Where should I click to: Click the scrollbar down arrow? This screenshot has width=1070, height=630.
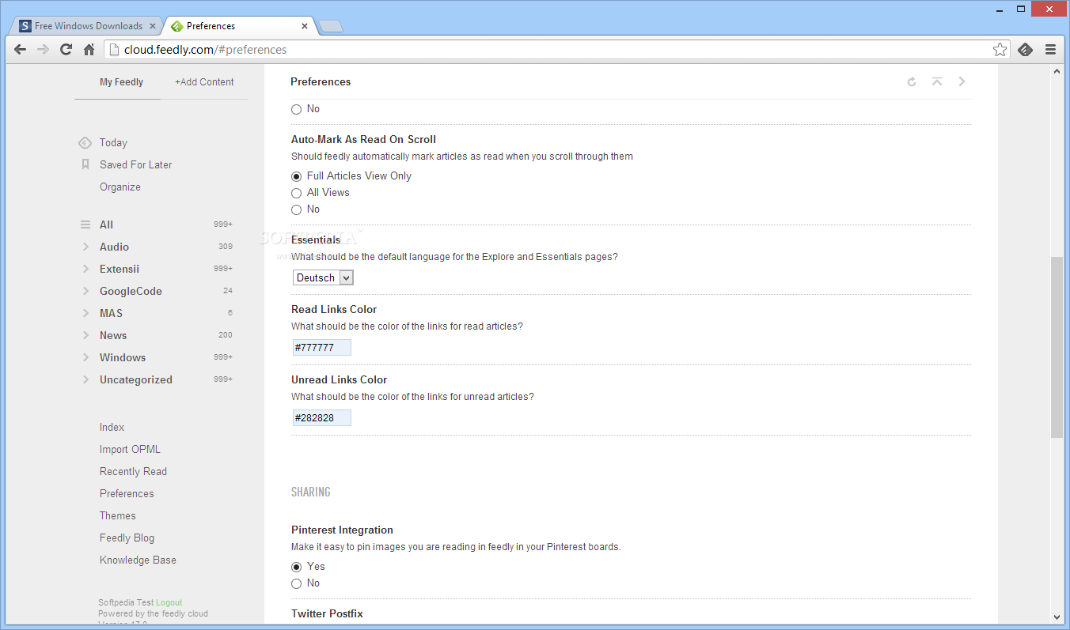(x=1057, y=617)
